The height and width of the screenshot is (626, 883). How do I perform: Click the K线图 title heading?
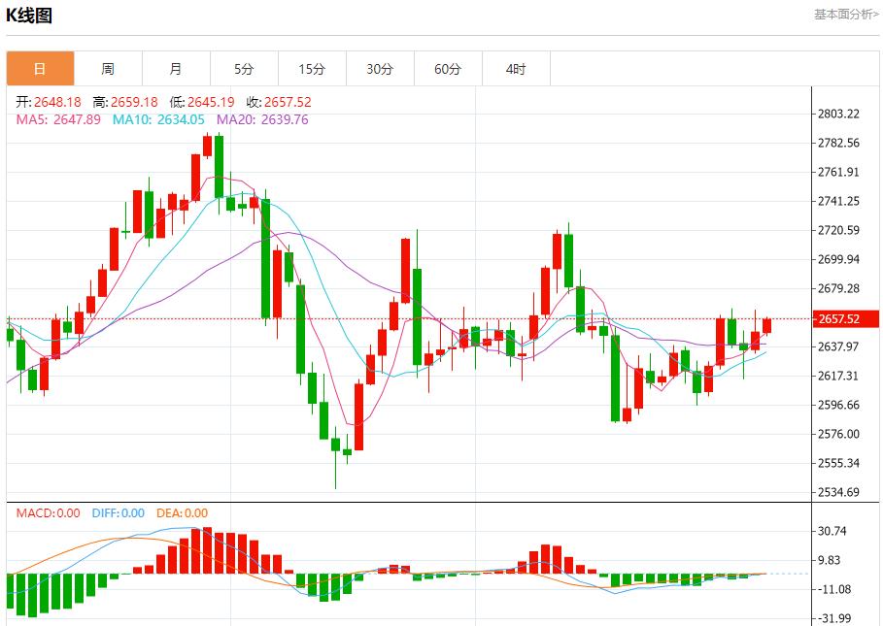pos(30,16)
